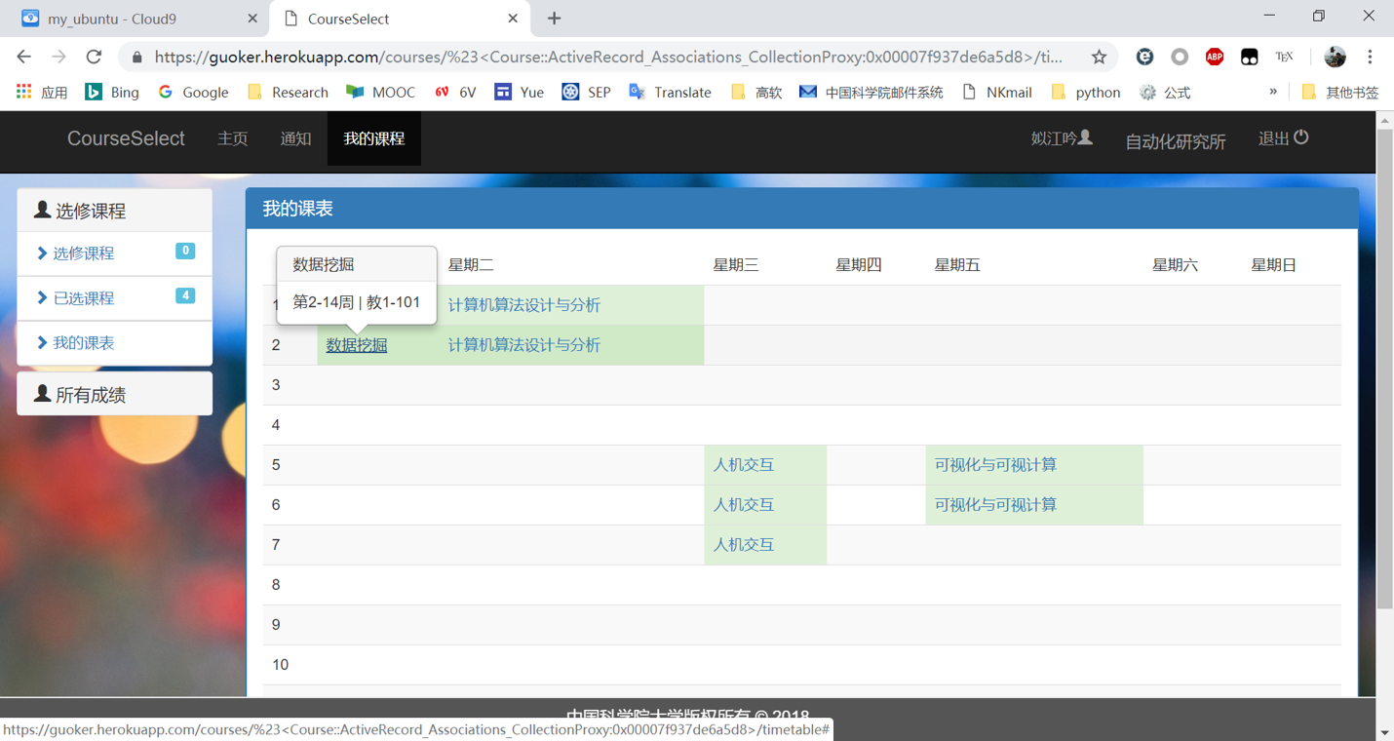Open the 通知 nav item

pos(295,138)
